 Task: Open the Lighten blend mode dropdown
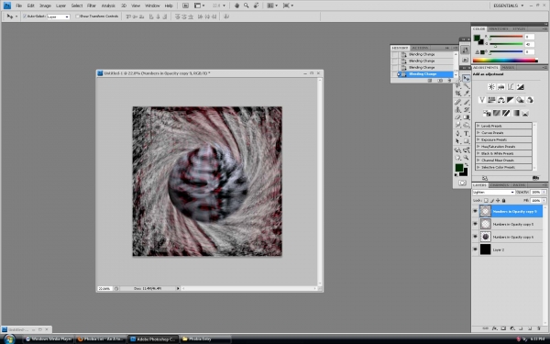pos(493,192)
